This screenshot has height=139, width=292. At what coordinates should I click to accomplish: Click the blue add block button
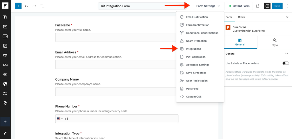click(x=18, y=6)
